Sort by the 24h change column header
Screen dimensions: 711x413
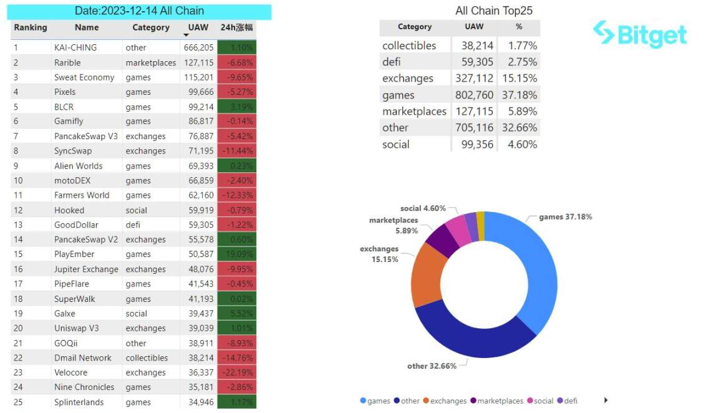(236, 27)
